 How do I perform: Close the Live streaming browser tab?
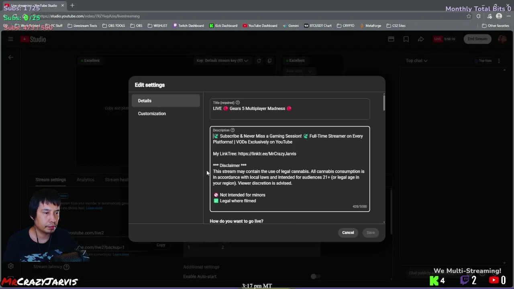pos(63,6)
